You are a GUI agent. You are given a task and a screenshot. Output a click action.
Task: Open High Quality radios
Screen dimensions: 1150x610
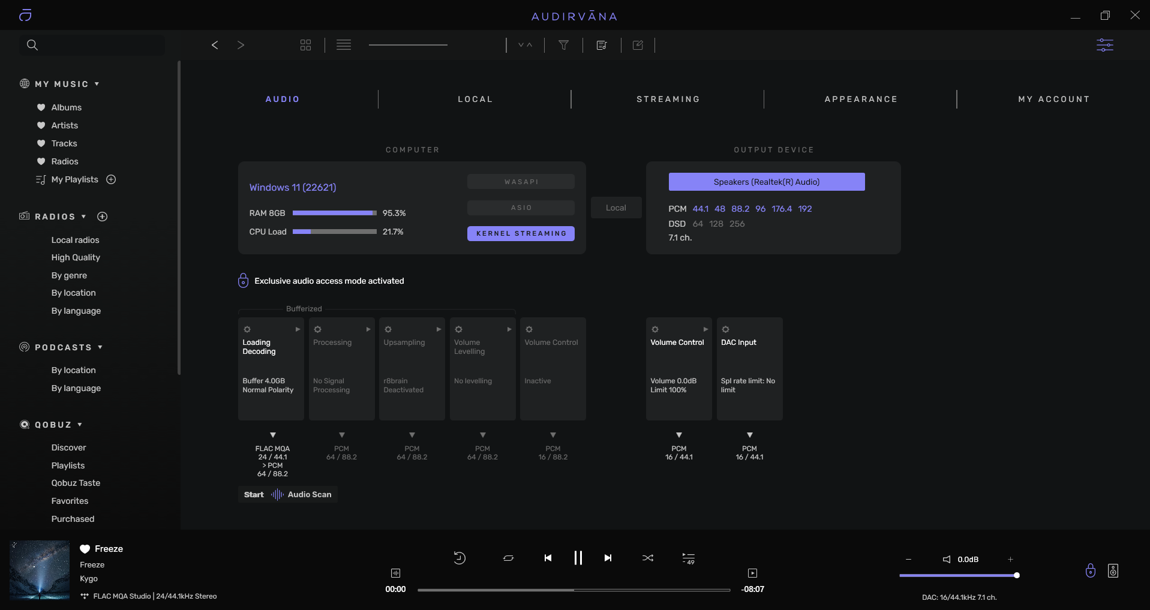click(76, 257)
